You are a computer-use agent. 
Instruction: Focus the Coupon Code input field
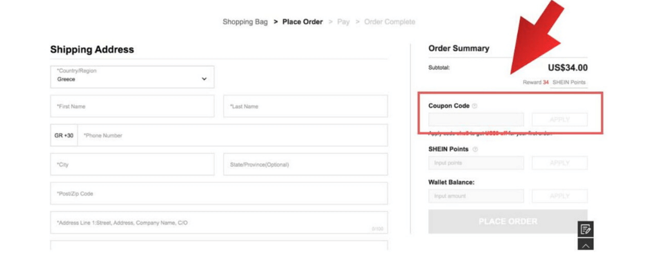coord(476,120)
